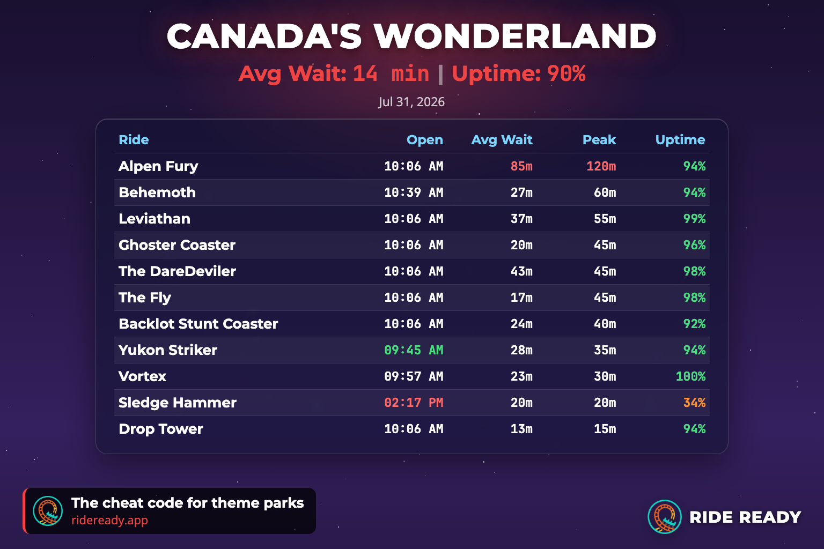Select the Behemoth ride name

coord(157,192)
